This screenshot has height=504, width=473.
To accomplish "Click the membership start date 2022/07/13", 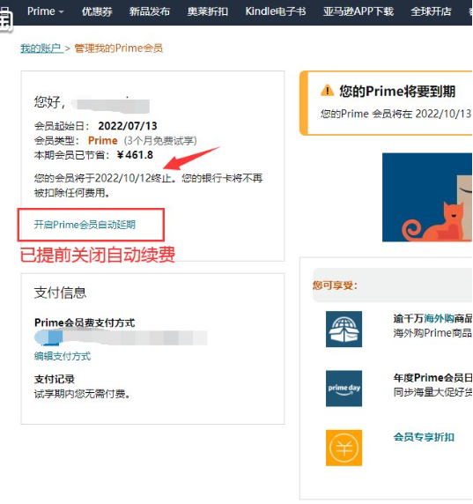I will [128, 126].
